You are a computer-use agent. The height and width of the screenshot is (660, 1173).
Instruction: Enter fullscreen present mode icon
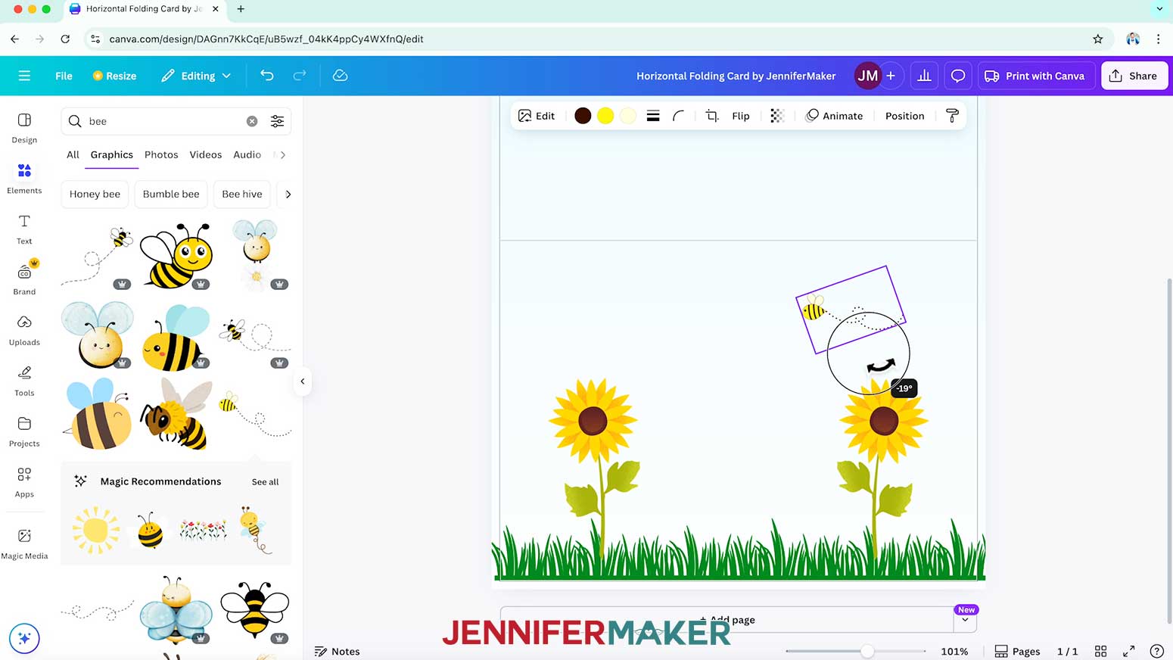coord(1128,651)
